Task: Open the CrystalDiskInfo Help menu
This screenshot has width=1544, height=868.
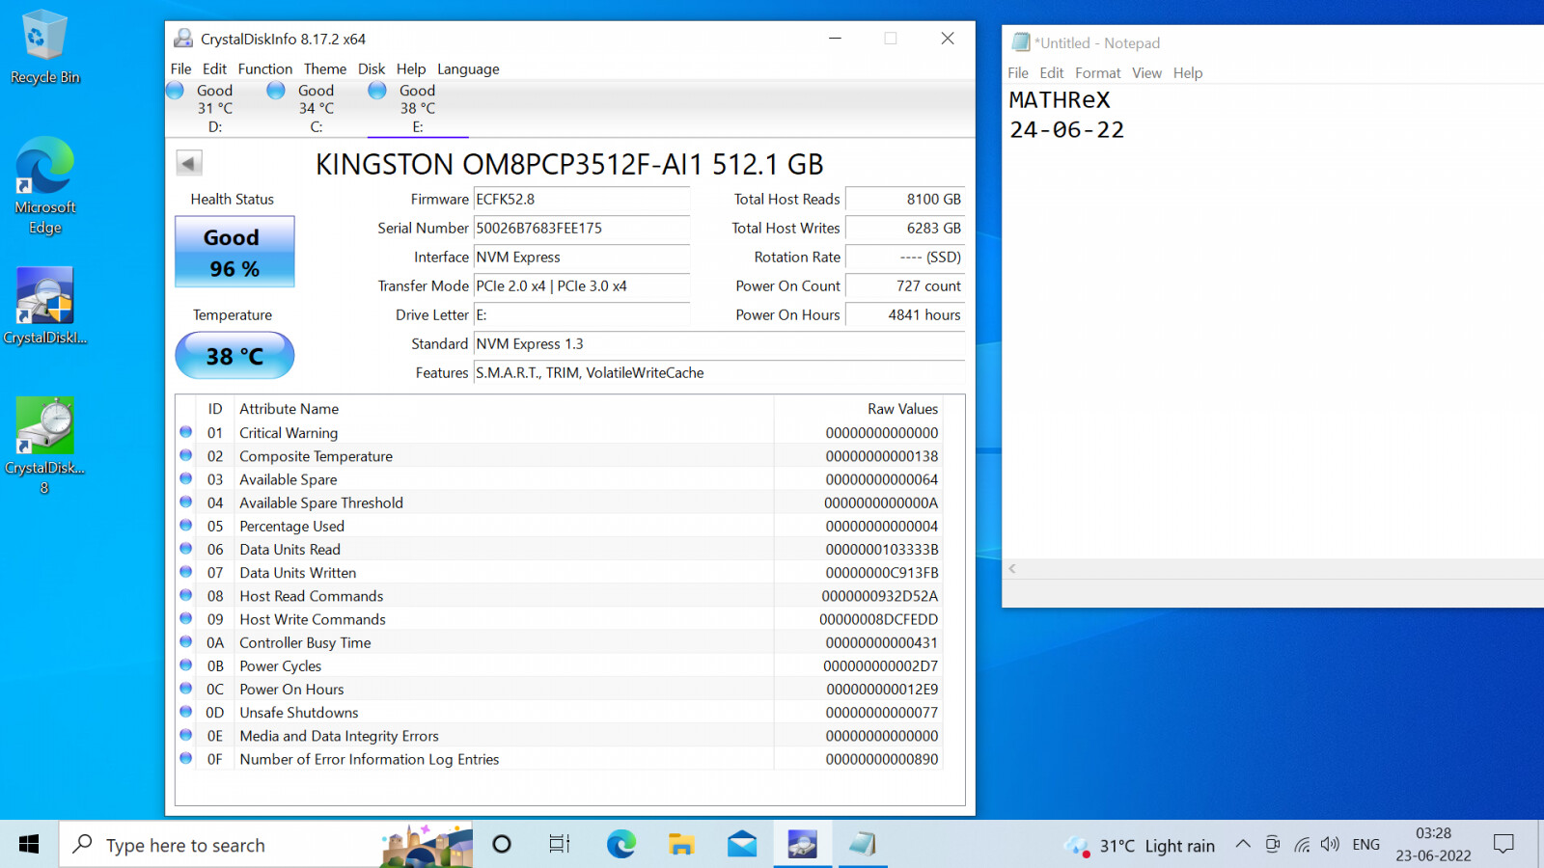Action: 411,68
